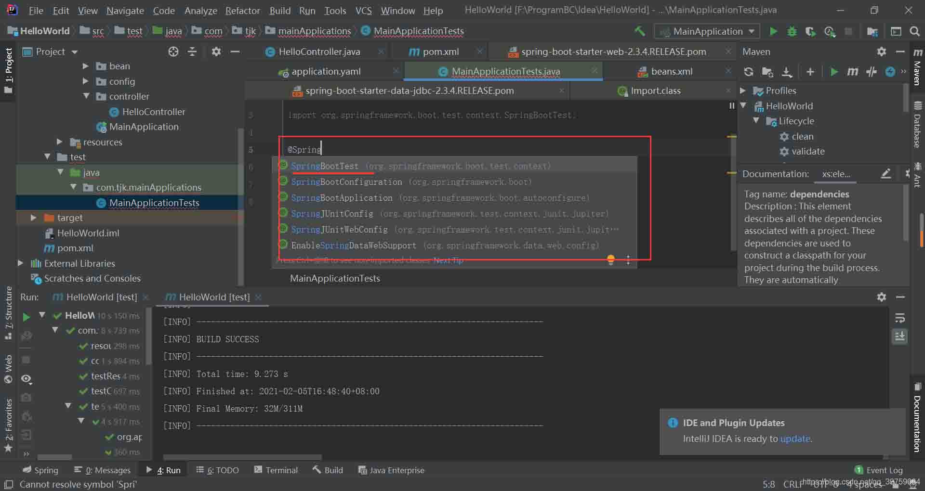The image size is (925, 491).
Task: Open Import.class editor tab
Action: [656, 91]
